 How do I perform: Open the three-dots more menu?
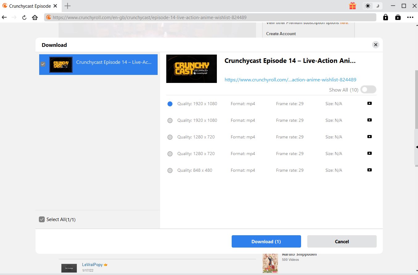point(410,17)
